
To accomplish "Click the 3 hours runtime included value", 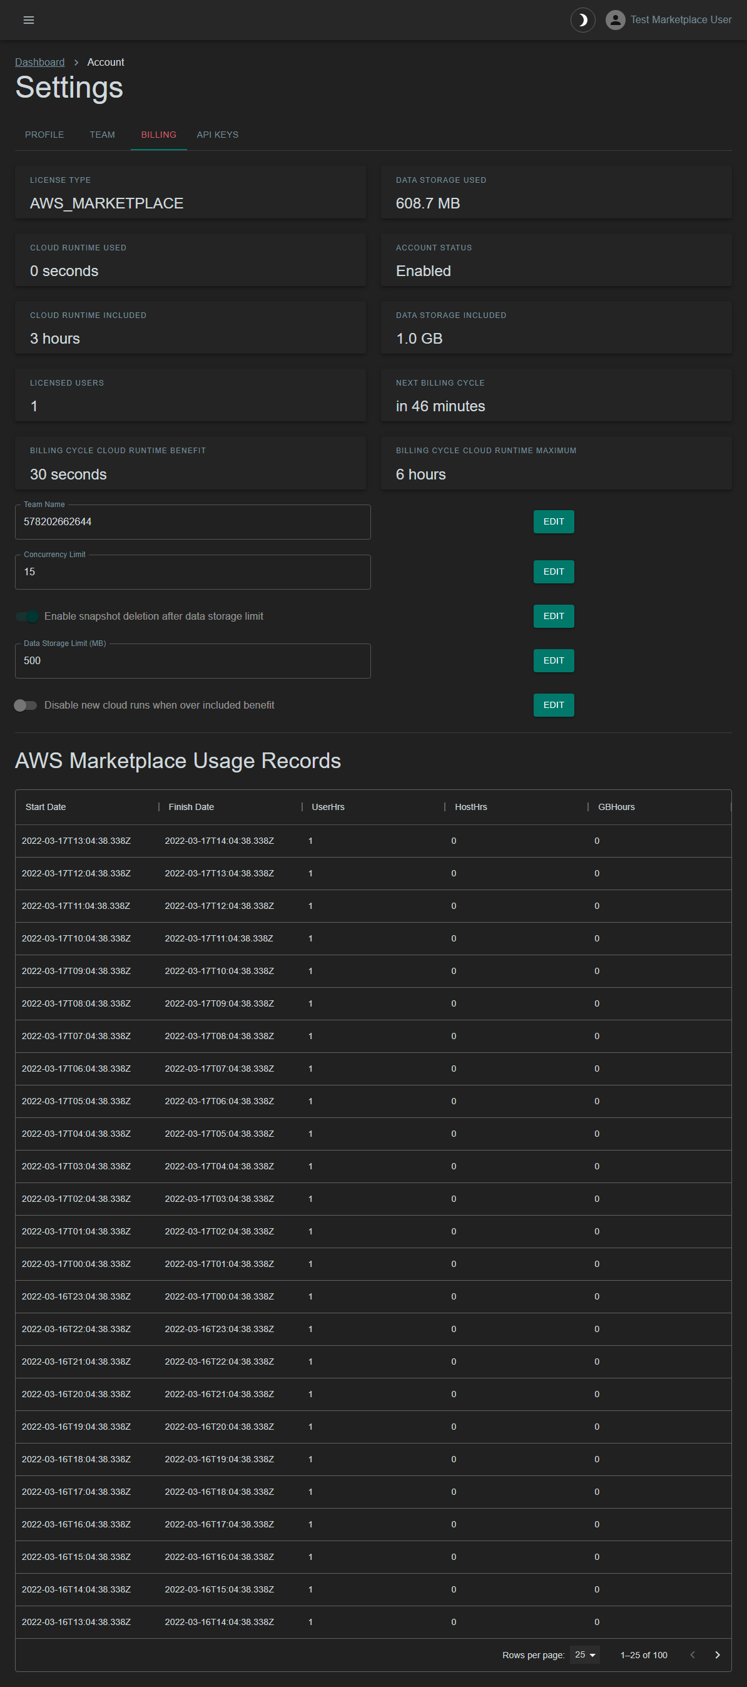I will click(x=55, y=339).
